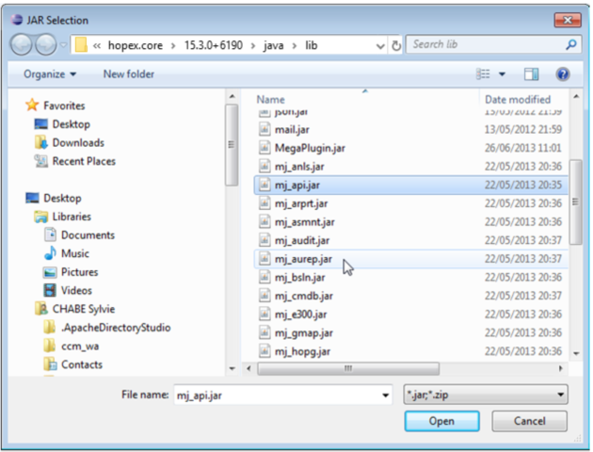Open the Organize menu
593x452 pixels.
[x=50, y=73]
